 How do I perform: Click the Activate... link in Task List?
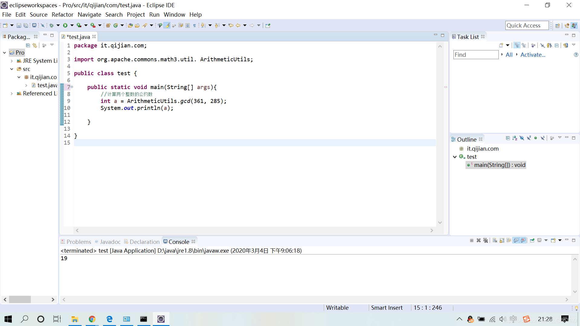point(533,55)
